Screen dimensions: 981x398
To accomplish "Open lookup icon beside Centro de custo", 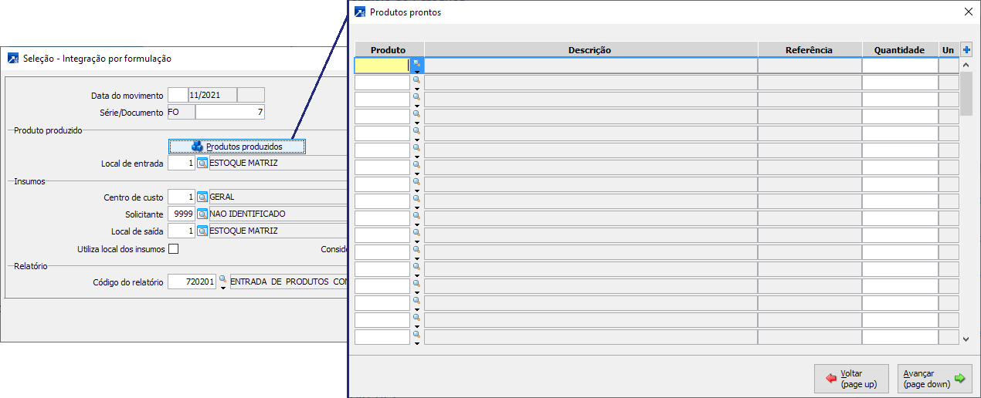I will 202,197.
